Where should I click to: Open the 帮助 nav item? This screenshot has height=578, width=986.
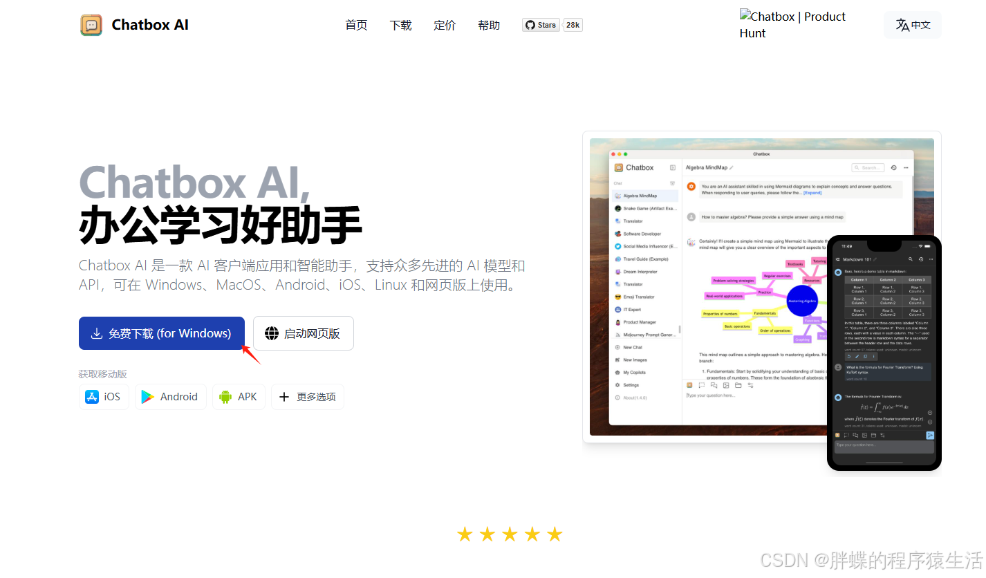[490, 26]
